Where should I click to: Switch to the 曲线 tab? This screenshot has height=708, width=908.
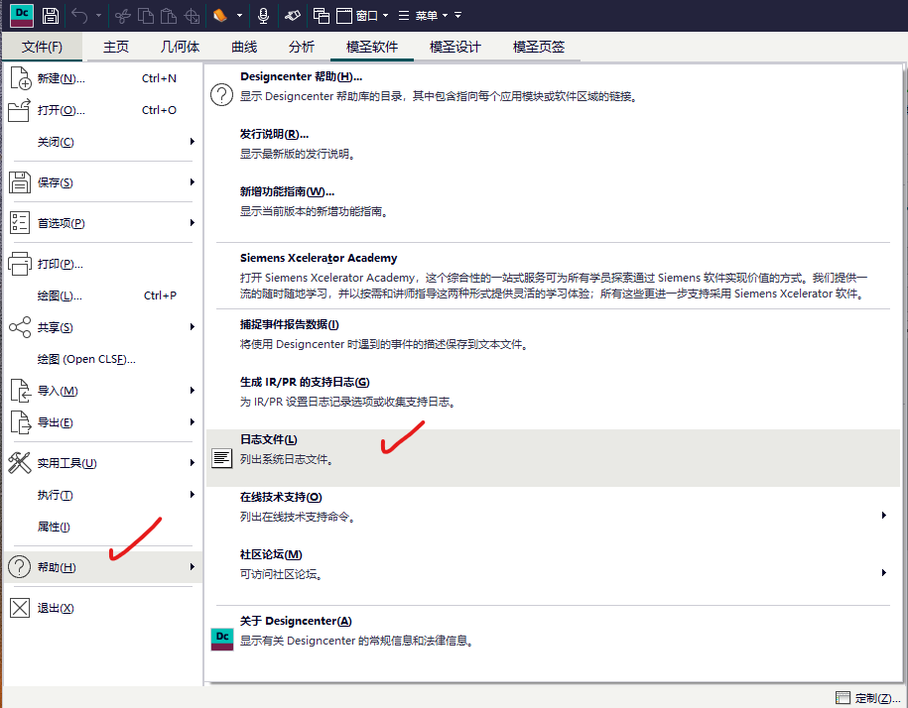pyautogui.click(x=244, y=47)
